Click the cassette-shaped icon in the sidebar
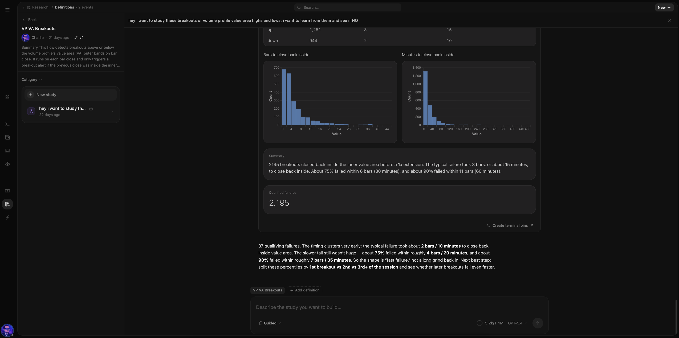This screenshot has height=338, width=679. [x=7, y=151]
